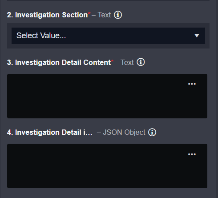Select the Investigation Section field label
The width and height of the screenshot is (218, 198).
48,15
